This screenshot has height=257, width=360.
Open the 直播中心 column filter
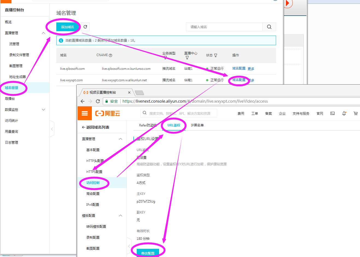coord(187,58)
